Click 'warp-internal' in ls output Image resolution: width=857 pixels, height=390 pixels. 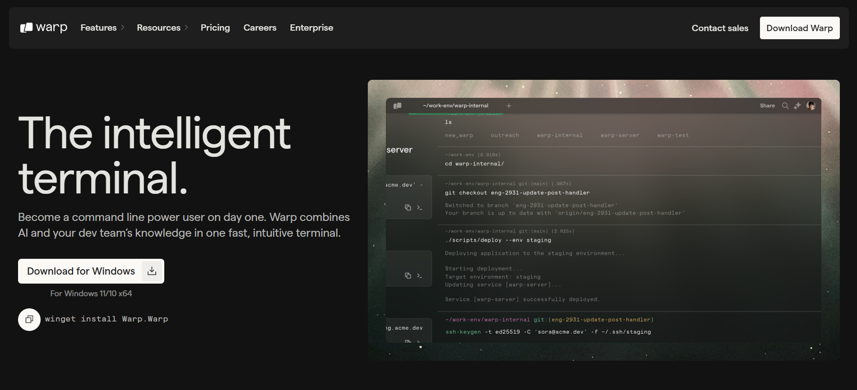560,135
